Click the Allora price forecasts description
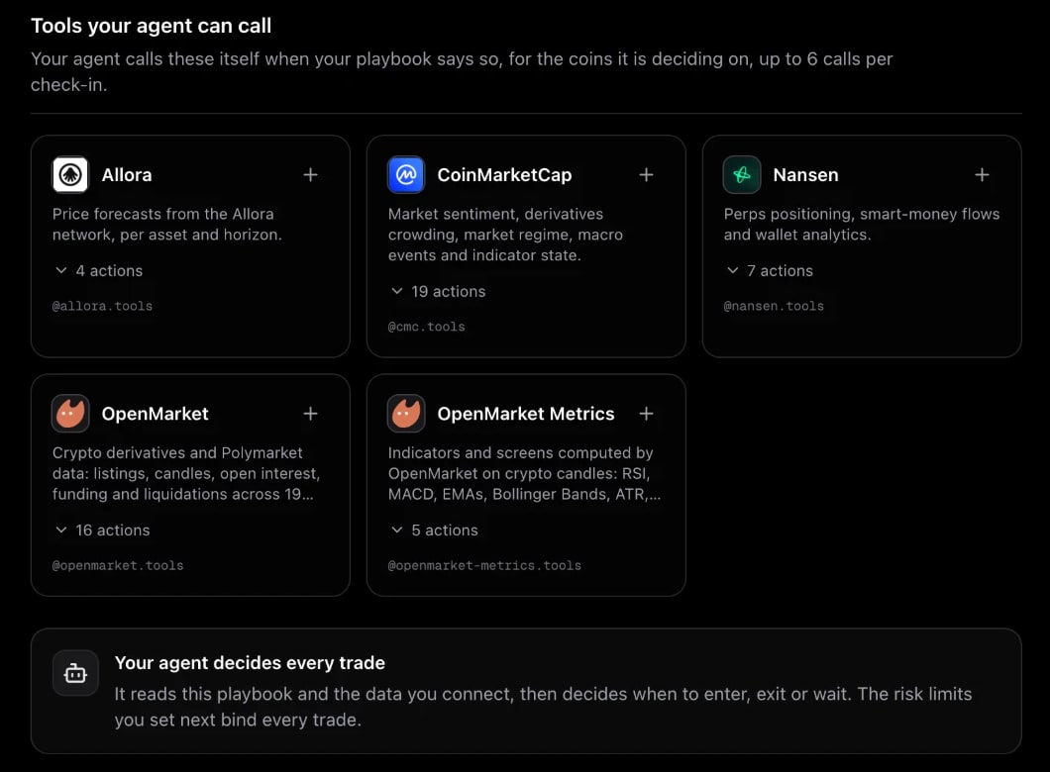The height and width of the screenshot is (772, 1050). 167,224
